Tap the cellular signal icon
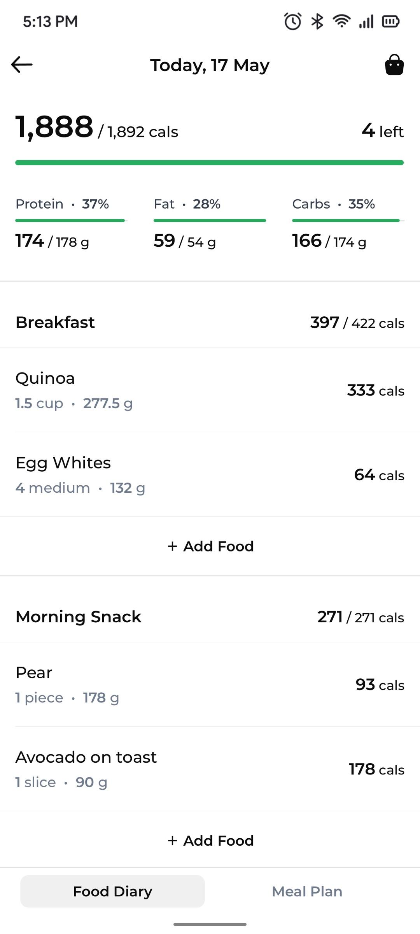The width and height of the screenshot is (420, 934). pyautogui.click(x=366, y=21)
